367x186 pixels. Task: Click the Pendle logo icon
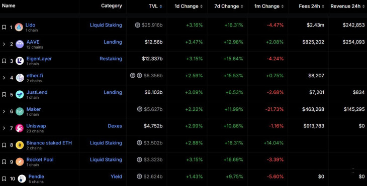coord(22,179)
